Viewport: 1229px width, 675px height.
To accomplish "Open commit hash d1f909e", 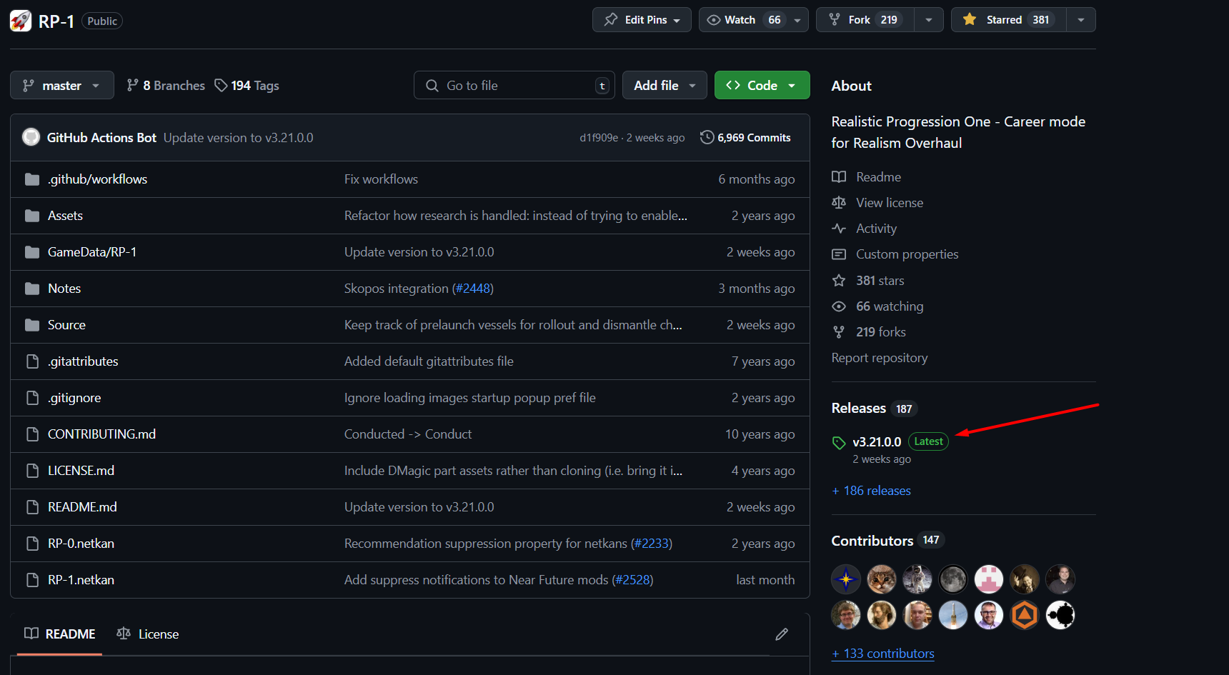I will (599, 138).
